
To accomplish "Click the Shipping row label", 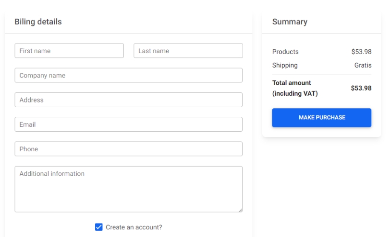I will pos(285,65).
